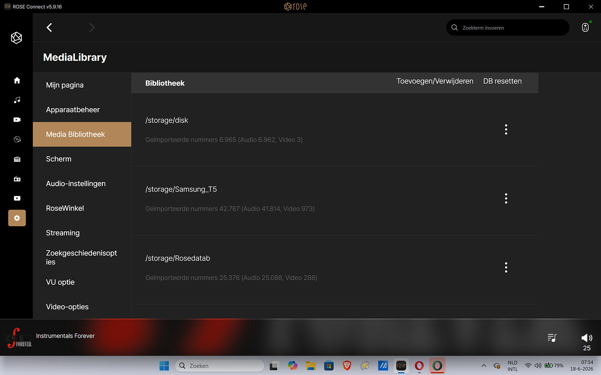Screen dimensions: 601x375
Task: Open the CD disc icon in sidebar
Action: [x=17, y=139]
